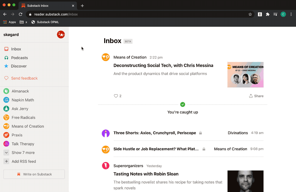The image size is (296, 192).
Task: Click the Talk Therapy pink icon
Action: click(x=6, y=144)
